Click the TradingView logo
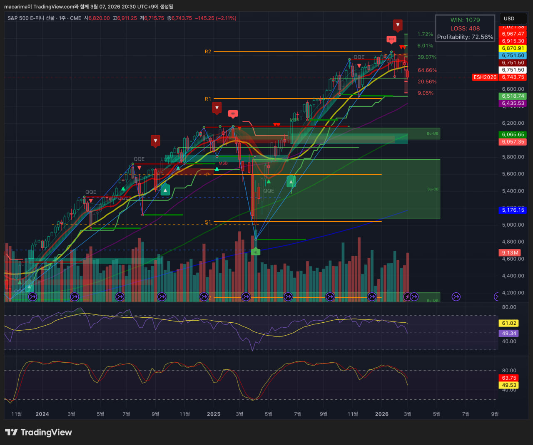 [x=38, y=433]
